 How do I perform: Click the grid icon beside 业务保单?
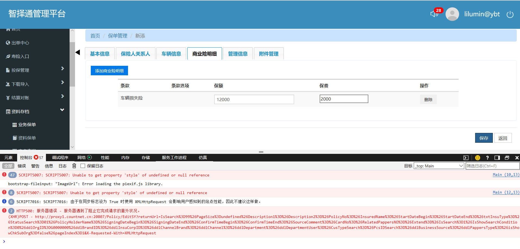coord(15,125)
